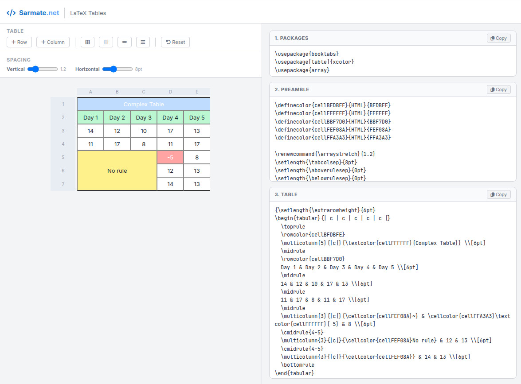This screenshot has height=384, width=521.
Task: Adjust the Vertical spacing slider
Action: (x=43, y=69)
